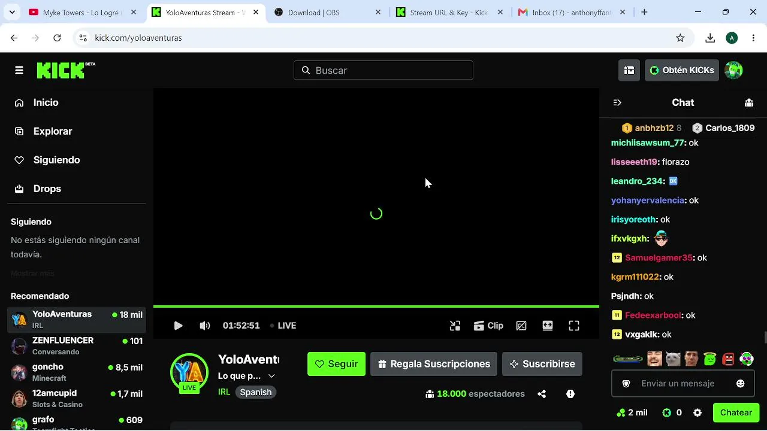
Task: Go back to the previous page
Action: click(14, 38)
